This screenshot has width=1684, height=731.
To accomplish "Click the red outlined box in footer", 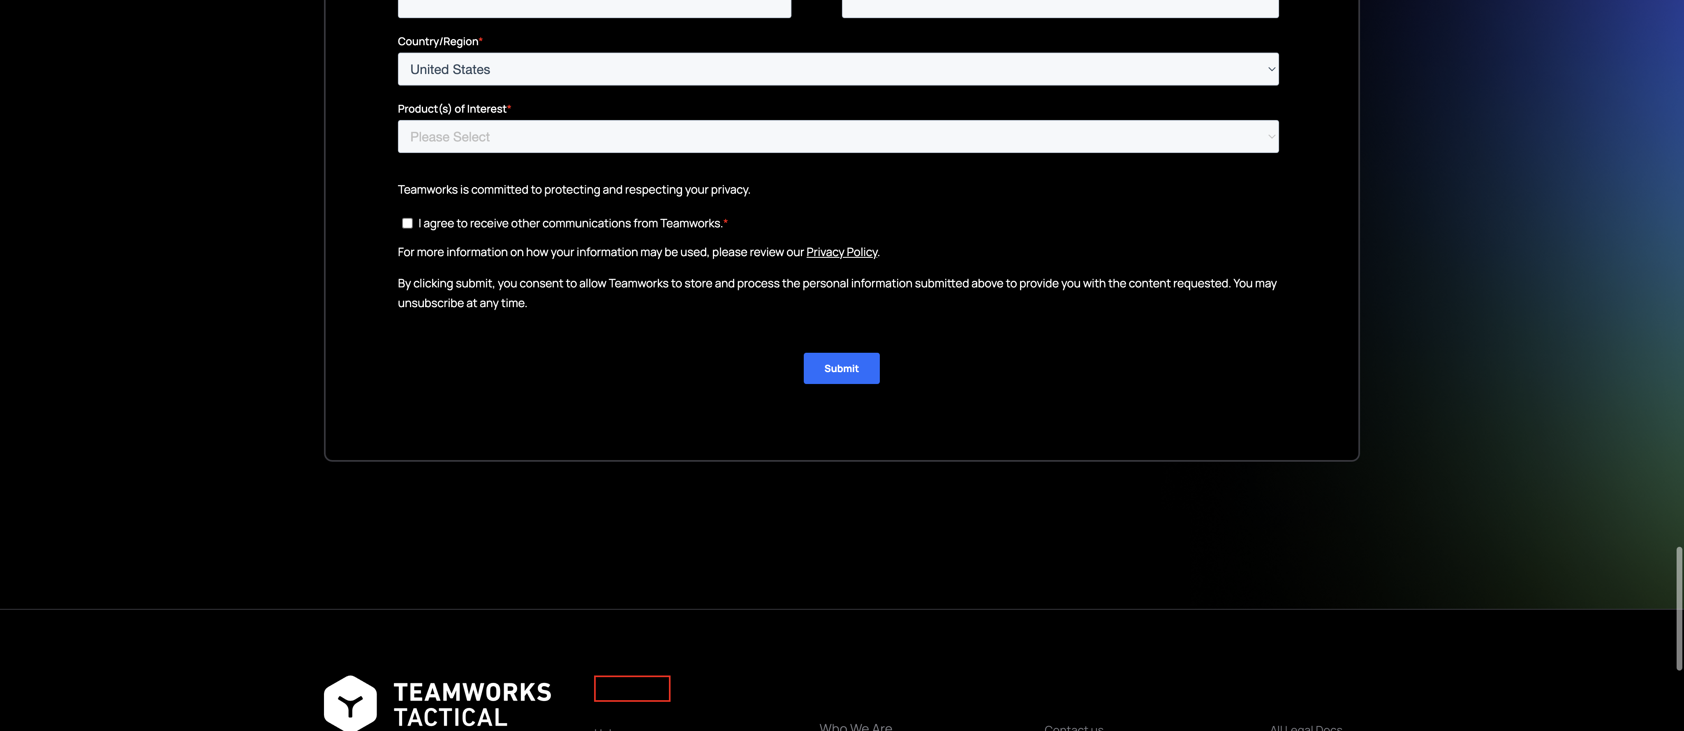I will tap(631, 689).
